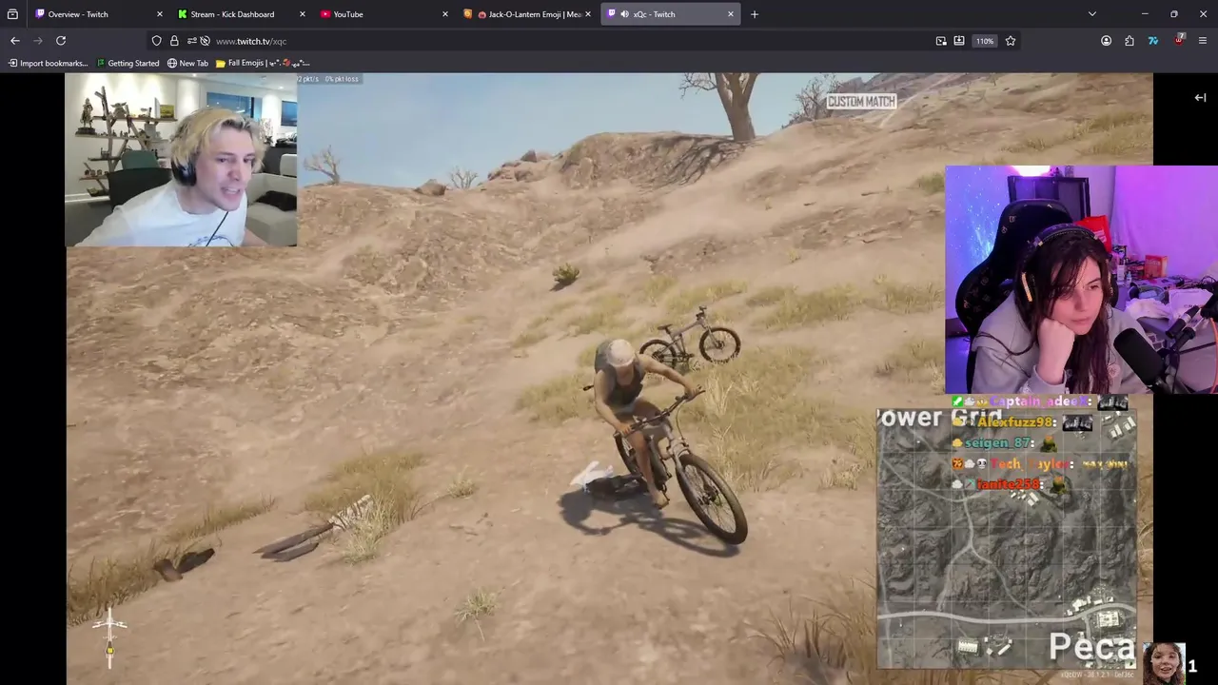
Task: Click the compass indicator at video bottom left
Action: tap(109, 636)
